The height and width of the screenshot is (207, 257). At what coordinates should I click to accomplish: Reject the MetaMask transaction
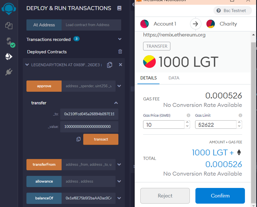pos(165,196)
